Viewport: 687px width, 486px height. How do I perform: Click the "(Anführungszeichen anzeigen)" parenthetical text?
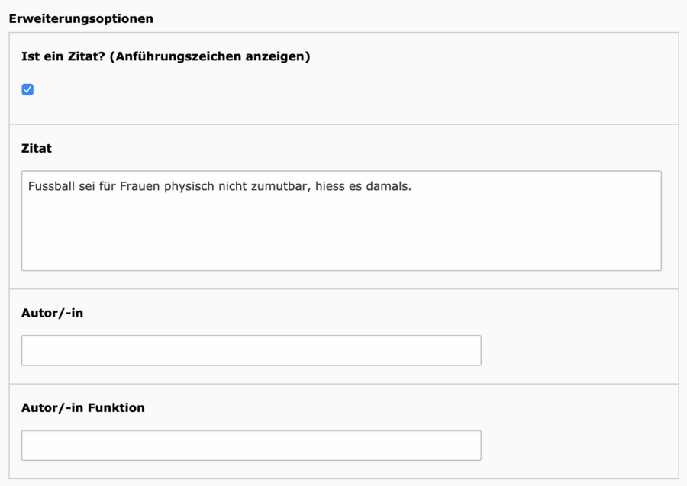(x=210, y=56)
